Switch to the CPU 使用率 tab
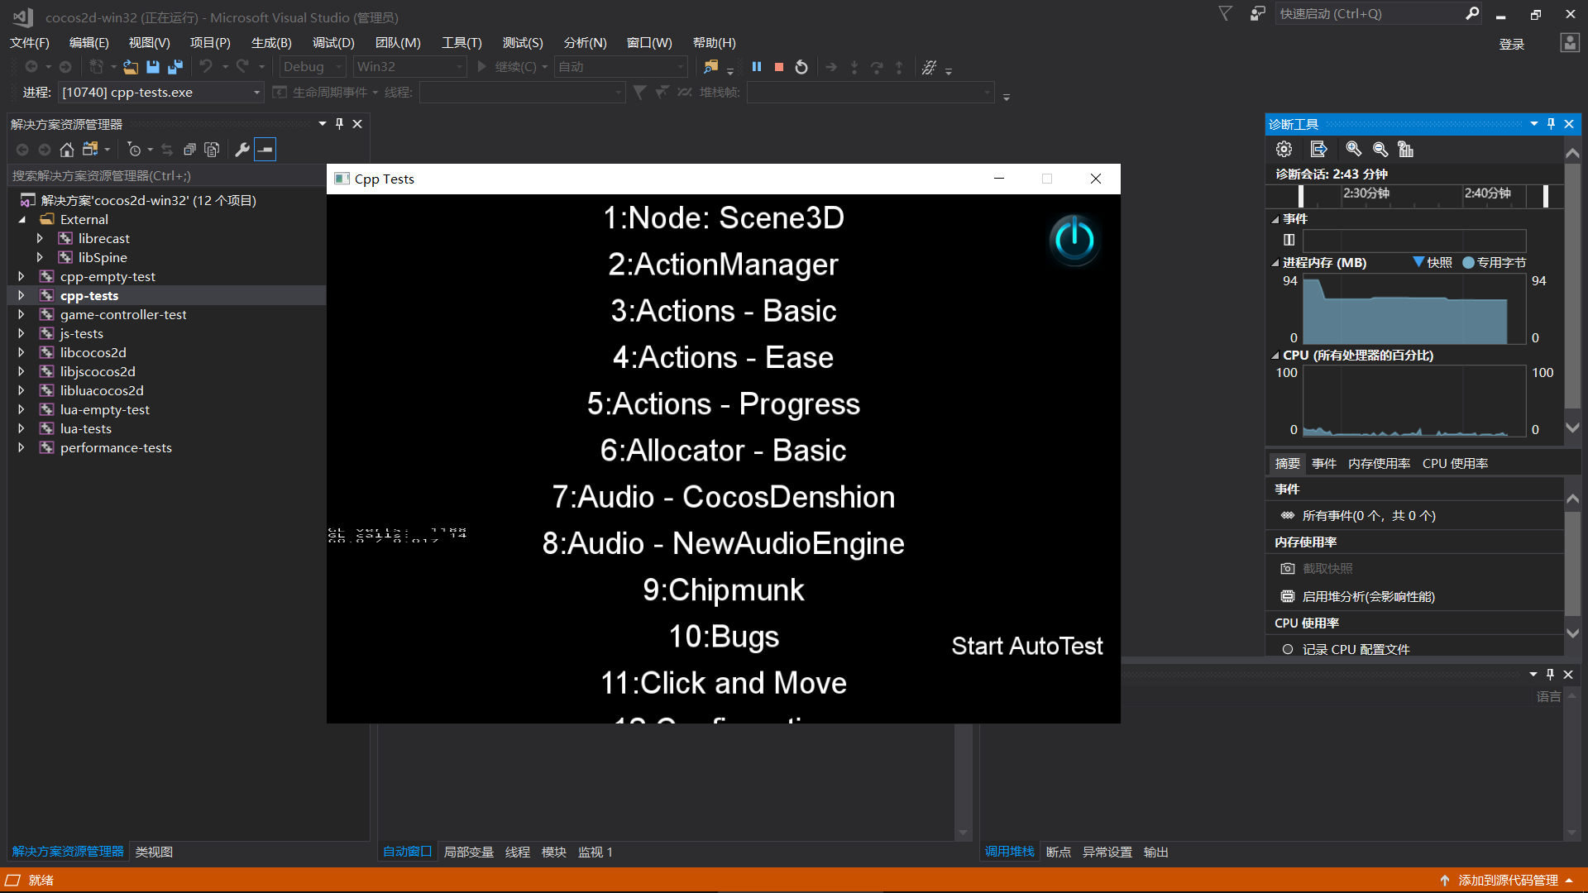1588x893 pixels. click(x=1455, y=463)
